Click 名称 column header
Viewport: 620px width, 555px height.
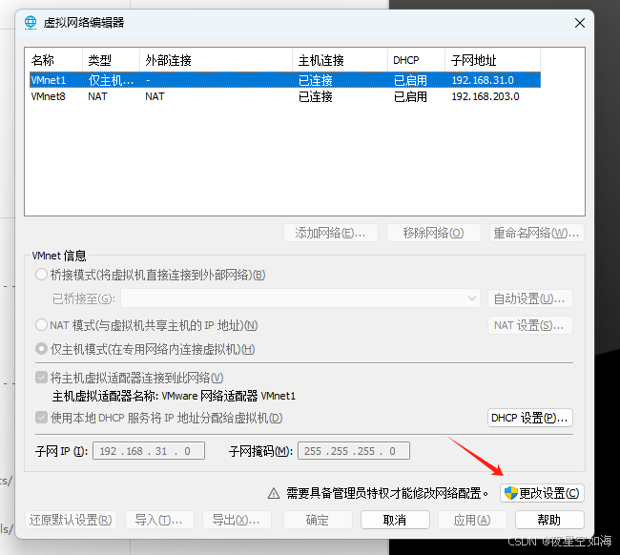[x=55, y=60]
